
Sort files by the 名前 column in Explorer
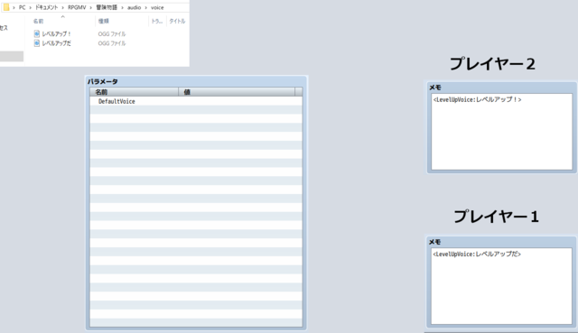[38, 22]
